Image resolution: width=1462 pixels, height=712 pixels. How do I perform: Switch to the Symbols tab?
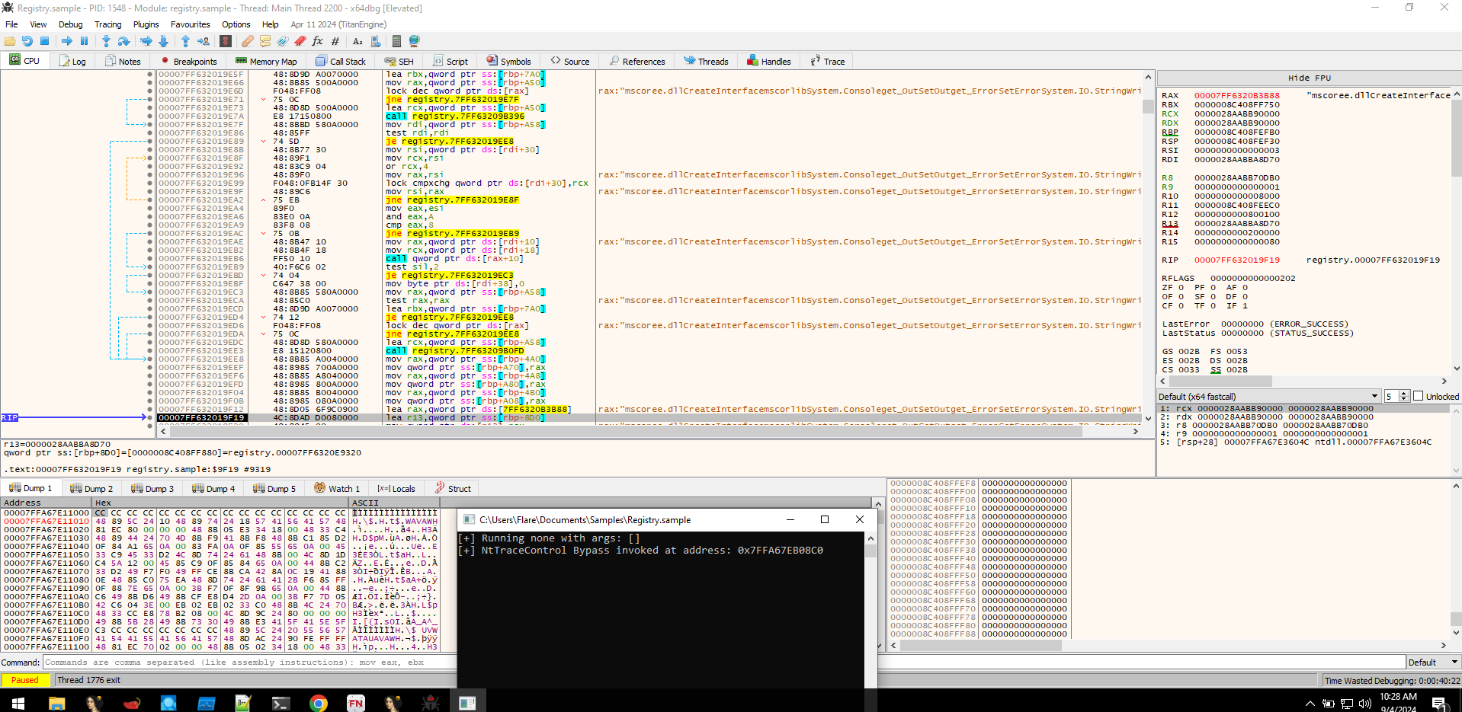[508, 62]
